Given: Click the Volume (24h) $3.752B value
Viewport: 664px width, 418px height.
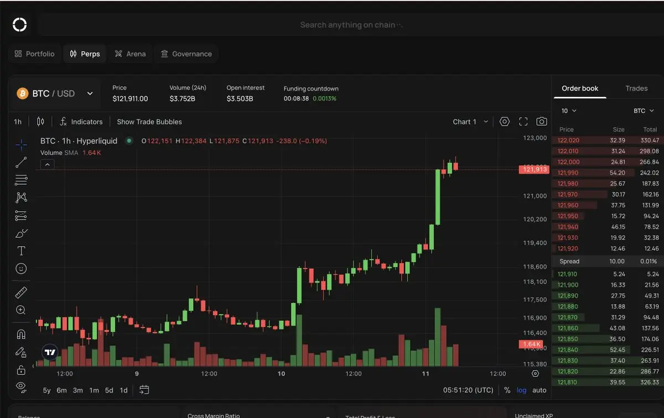Looking at the screenshot, I should pos(182,99).
